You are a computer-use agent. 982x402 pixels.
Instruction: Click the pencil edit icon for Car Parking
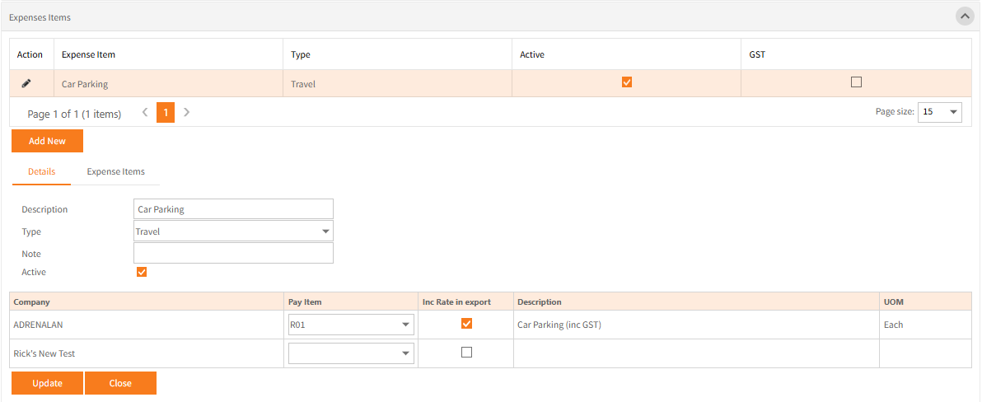[x=26, y=83]
